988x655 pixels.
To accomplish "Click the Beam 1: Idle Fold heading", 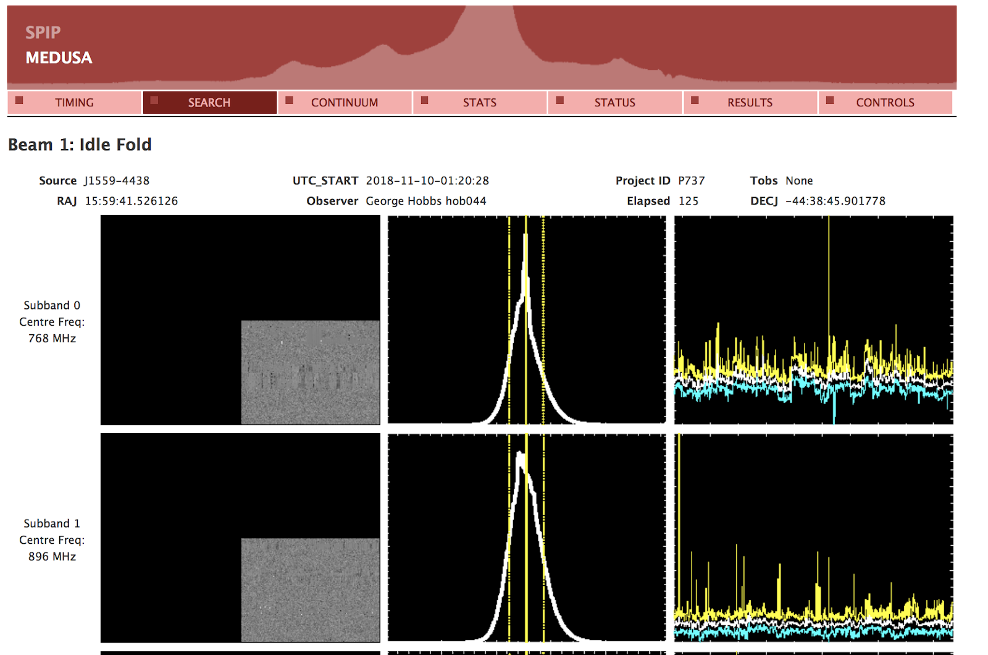I will [80, 145].
